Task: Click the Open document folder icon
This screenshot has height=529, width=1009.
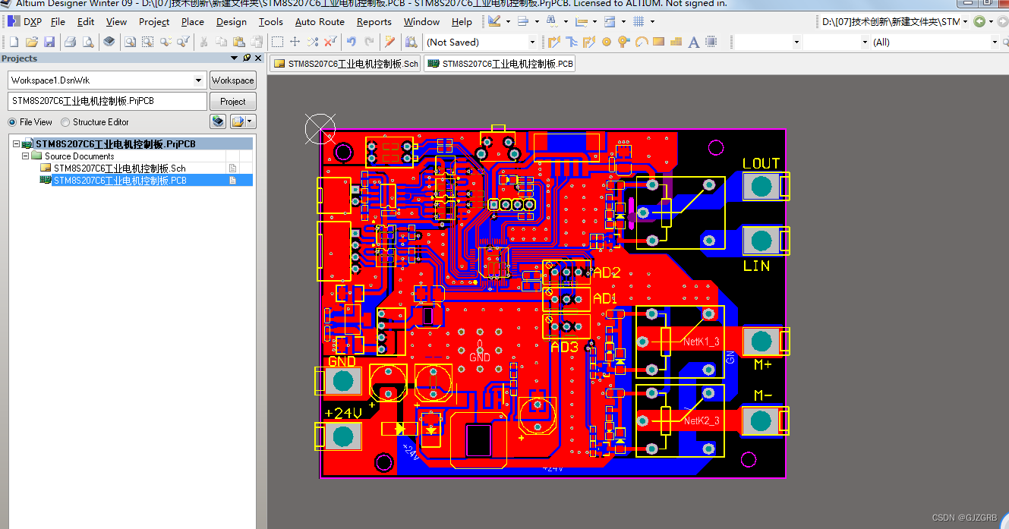Action: coord(31,42)
